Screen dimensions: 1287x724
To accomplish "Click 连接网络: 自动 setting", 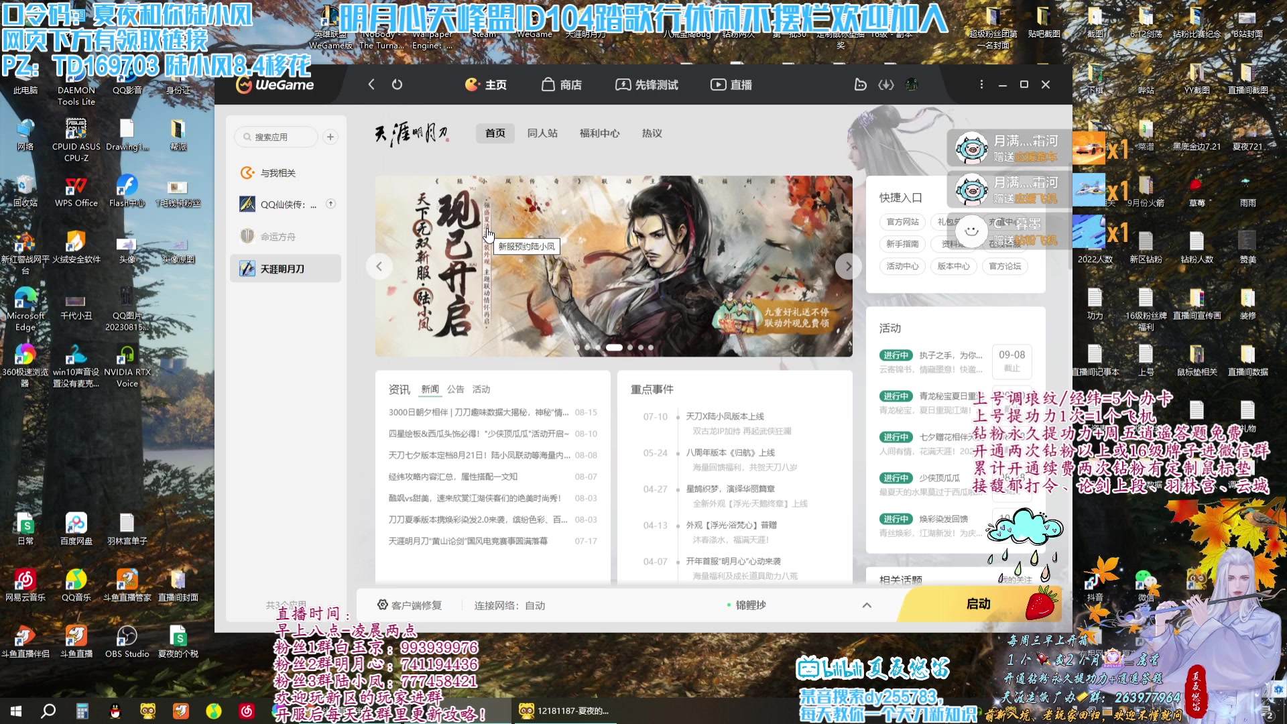I will coord(509,605).
